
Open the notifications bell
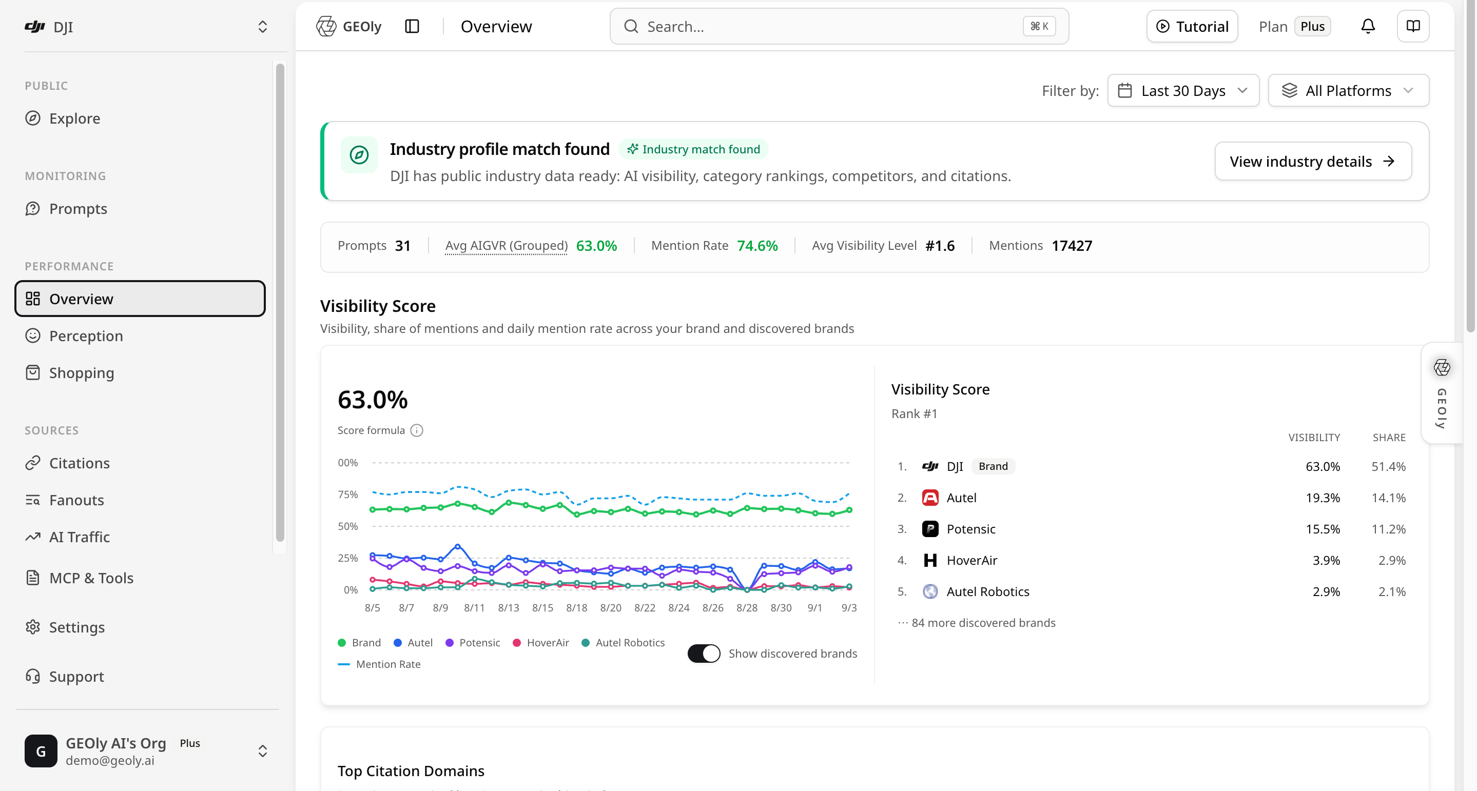(x=1368, y=26)
